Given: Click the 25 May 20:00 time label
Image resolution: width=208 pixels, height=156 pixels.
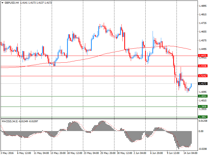Looking at the screenshot, I should (x=108, y=153).
